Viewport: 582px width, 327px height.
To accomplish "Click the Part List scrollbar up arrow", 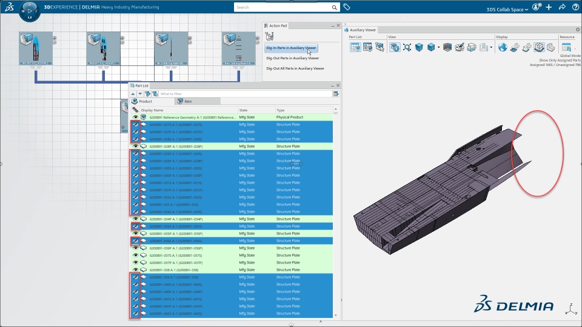I will pyautogui.click(x=336, y=110).
